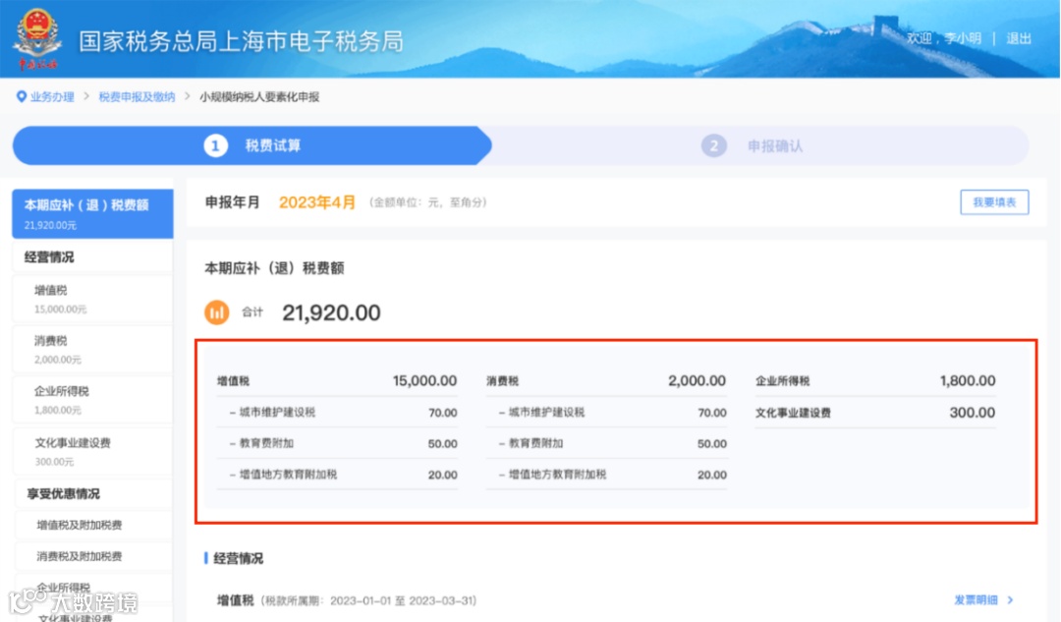This screenshot has width=1061, height=622.
Task: Click the 文化事业建设费 300.00 summary row
Action: tap(875, 412)
